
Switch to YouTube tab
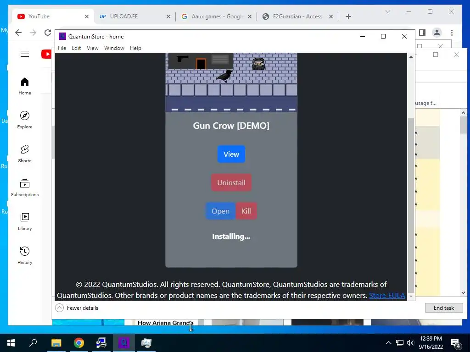53,17
